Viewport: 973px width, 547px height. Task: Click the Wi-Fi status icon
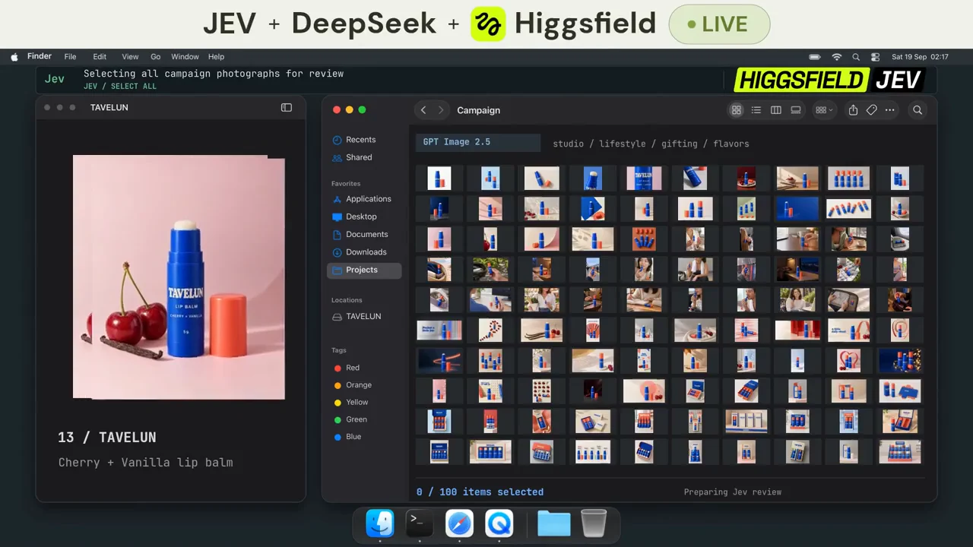click(x=836, y=57)
